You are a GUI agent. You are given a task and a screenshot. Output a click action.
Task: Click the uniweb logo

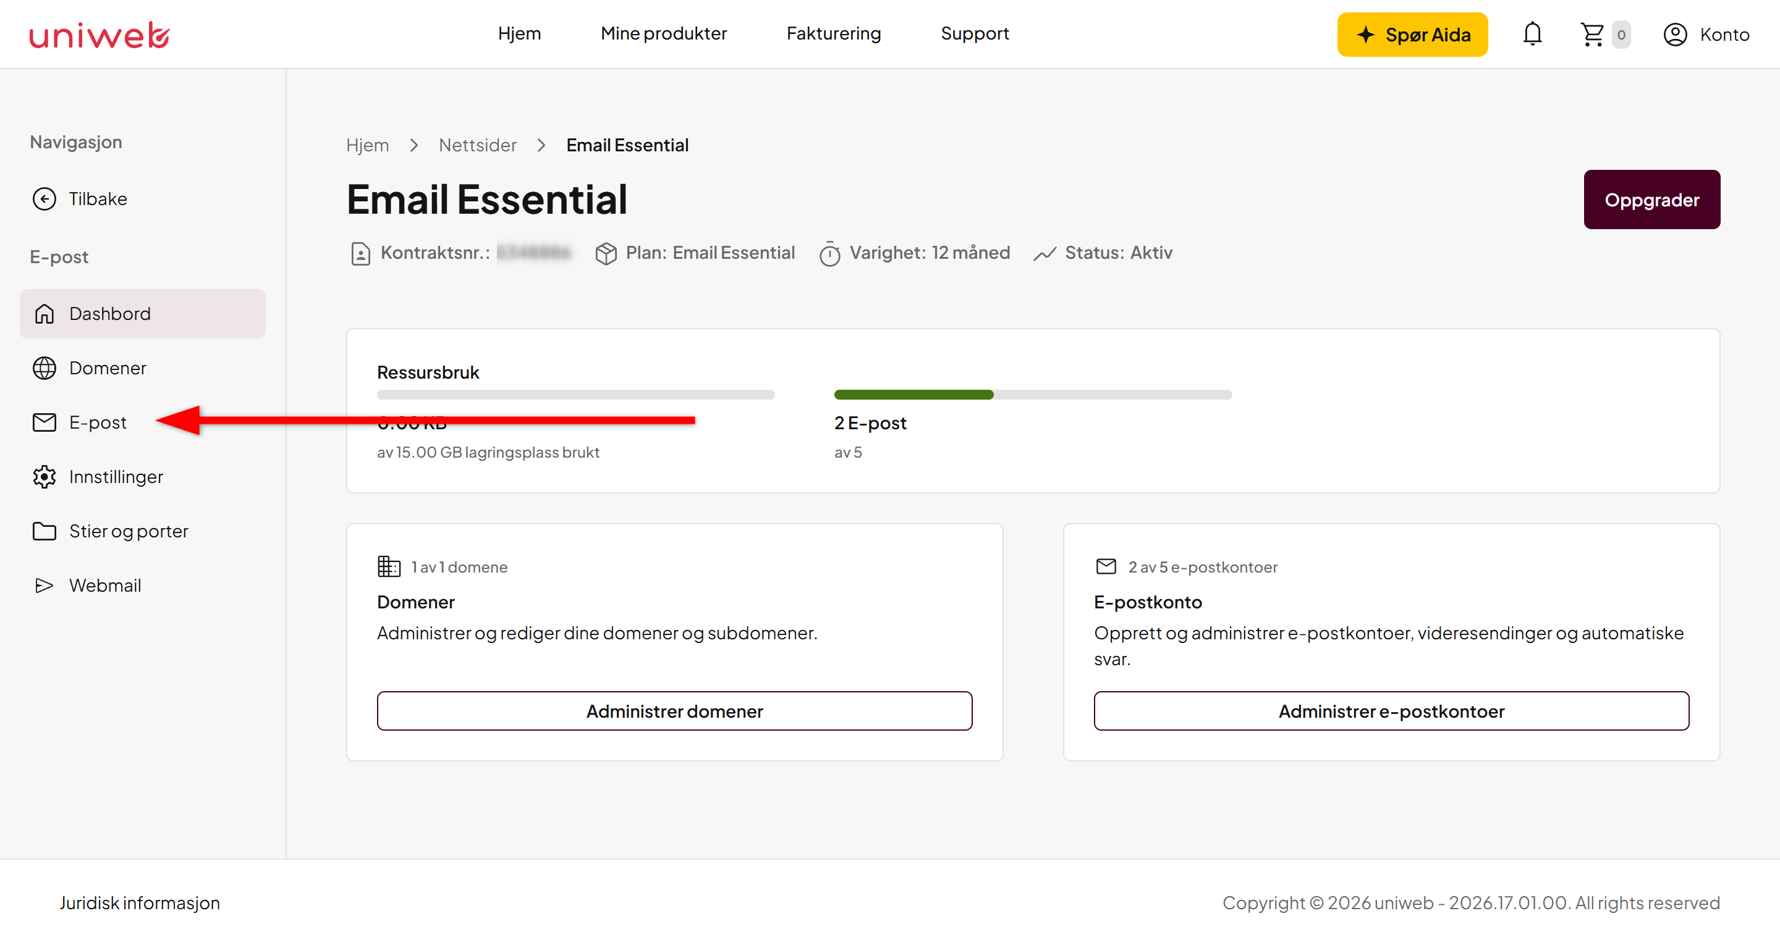(x=100, y=35)
